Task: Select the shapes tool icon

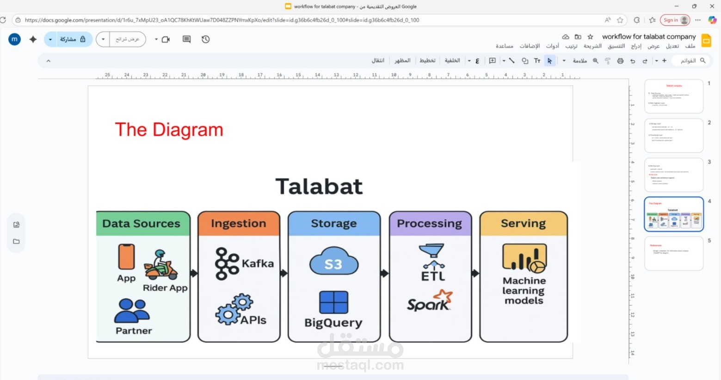Action: (525, 61)
